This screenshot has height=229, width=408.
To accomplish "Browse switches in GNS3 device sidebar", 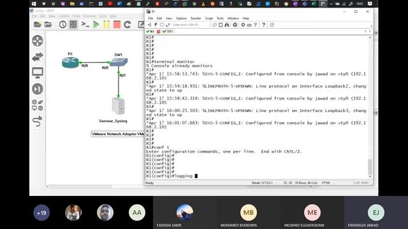I will [38, 57].
